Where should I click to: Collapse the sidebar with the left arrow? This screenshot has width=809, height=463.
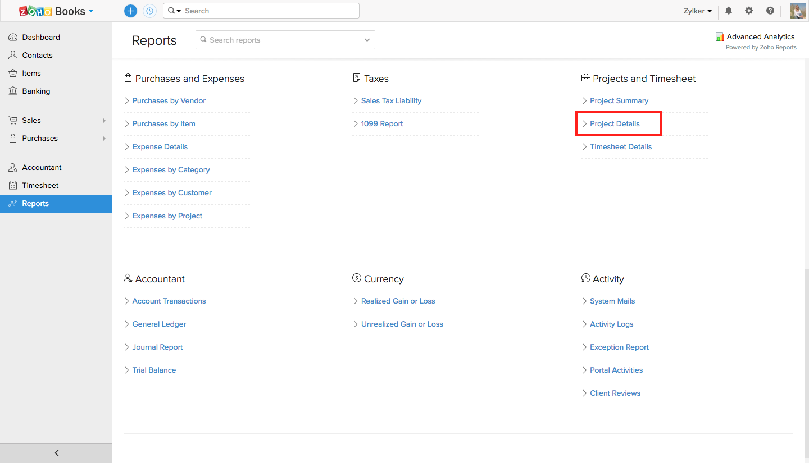56,453
